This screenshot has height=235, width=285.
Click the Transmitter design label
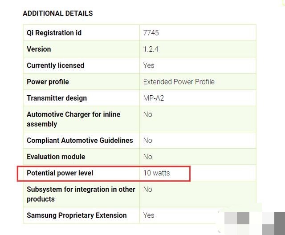click(x=57, y=98)
